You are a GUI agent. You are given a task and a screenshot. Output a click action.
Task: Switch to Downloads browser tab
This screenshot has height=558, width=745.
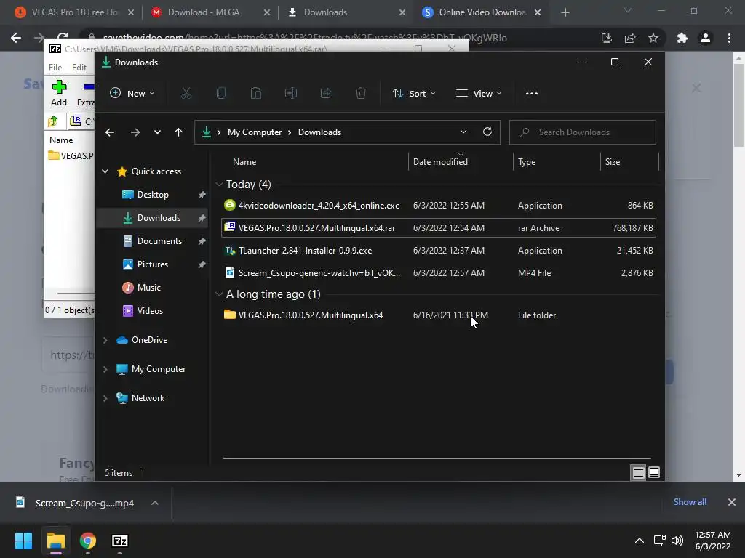tap(346, 12)
